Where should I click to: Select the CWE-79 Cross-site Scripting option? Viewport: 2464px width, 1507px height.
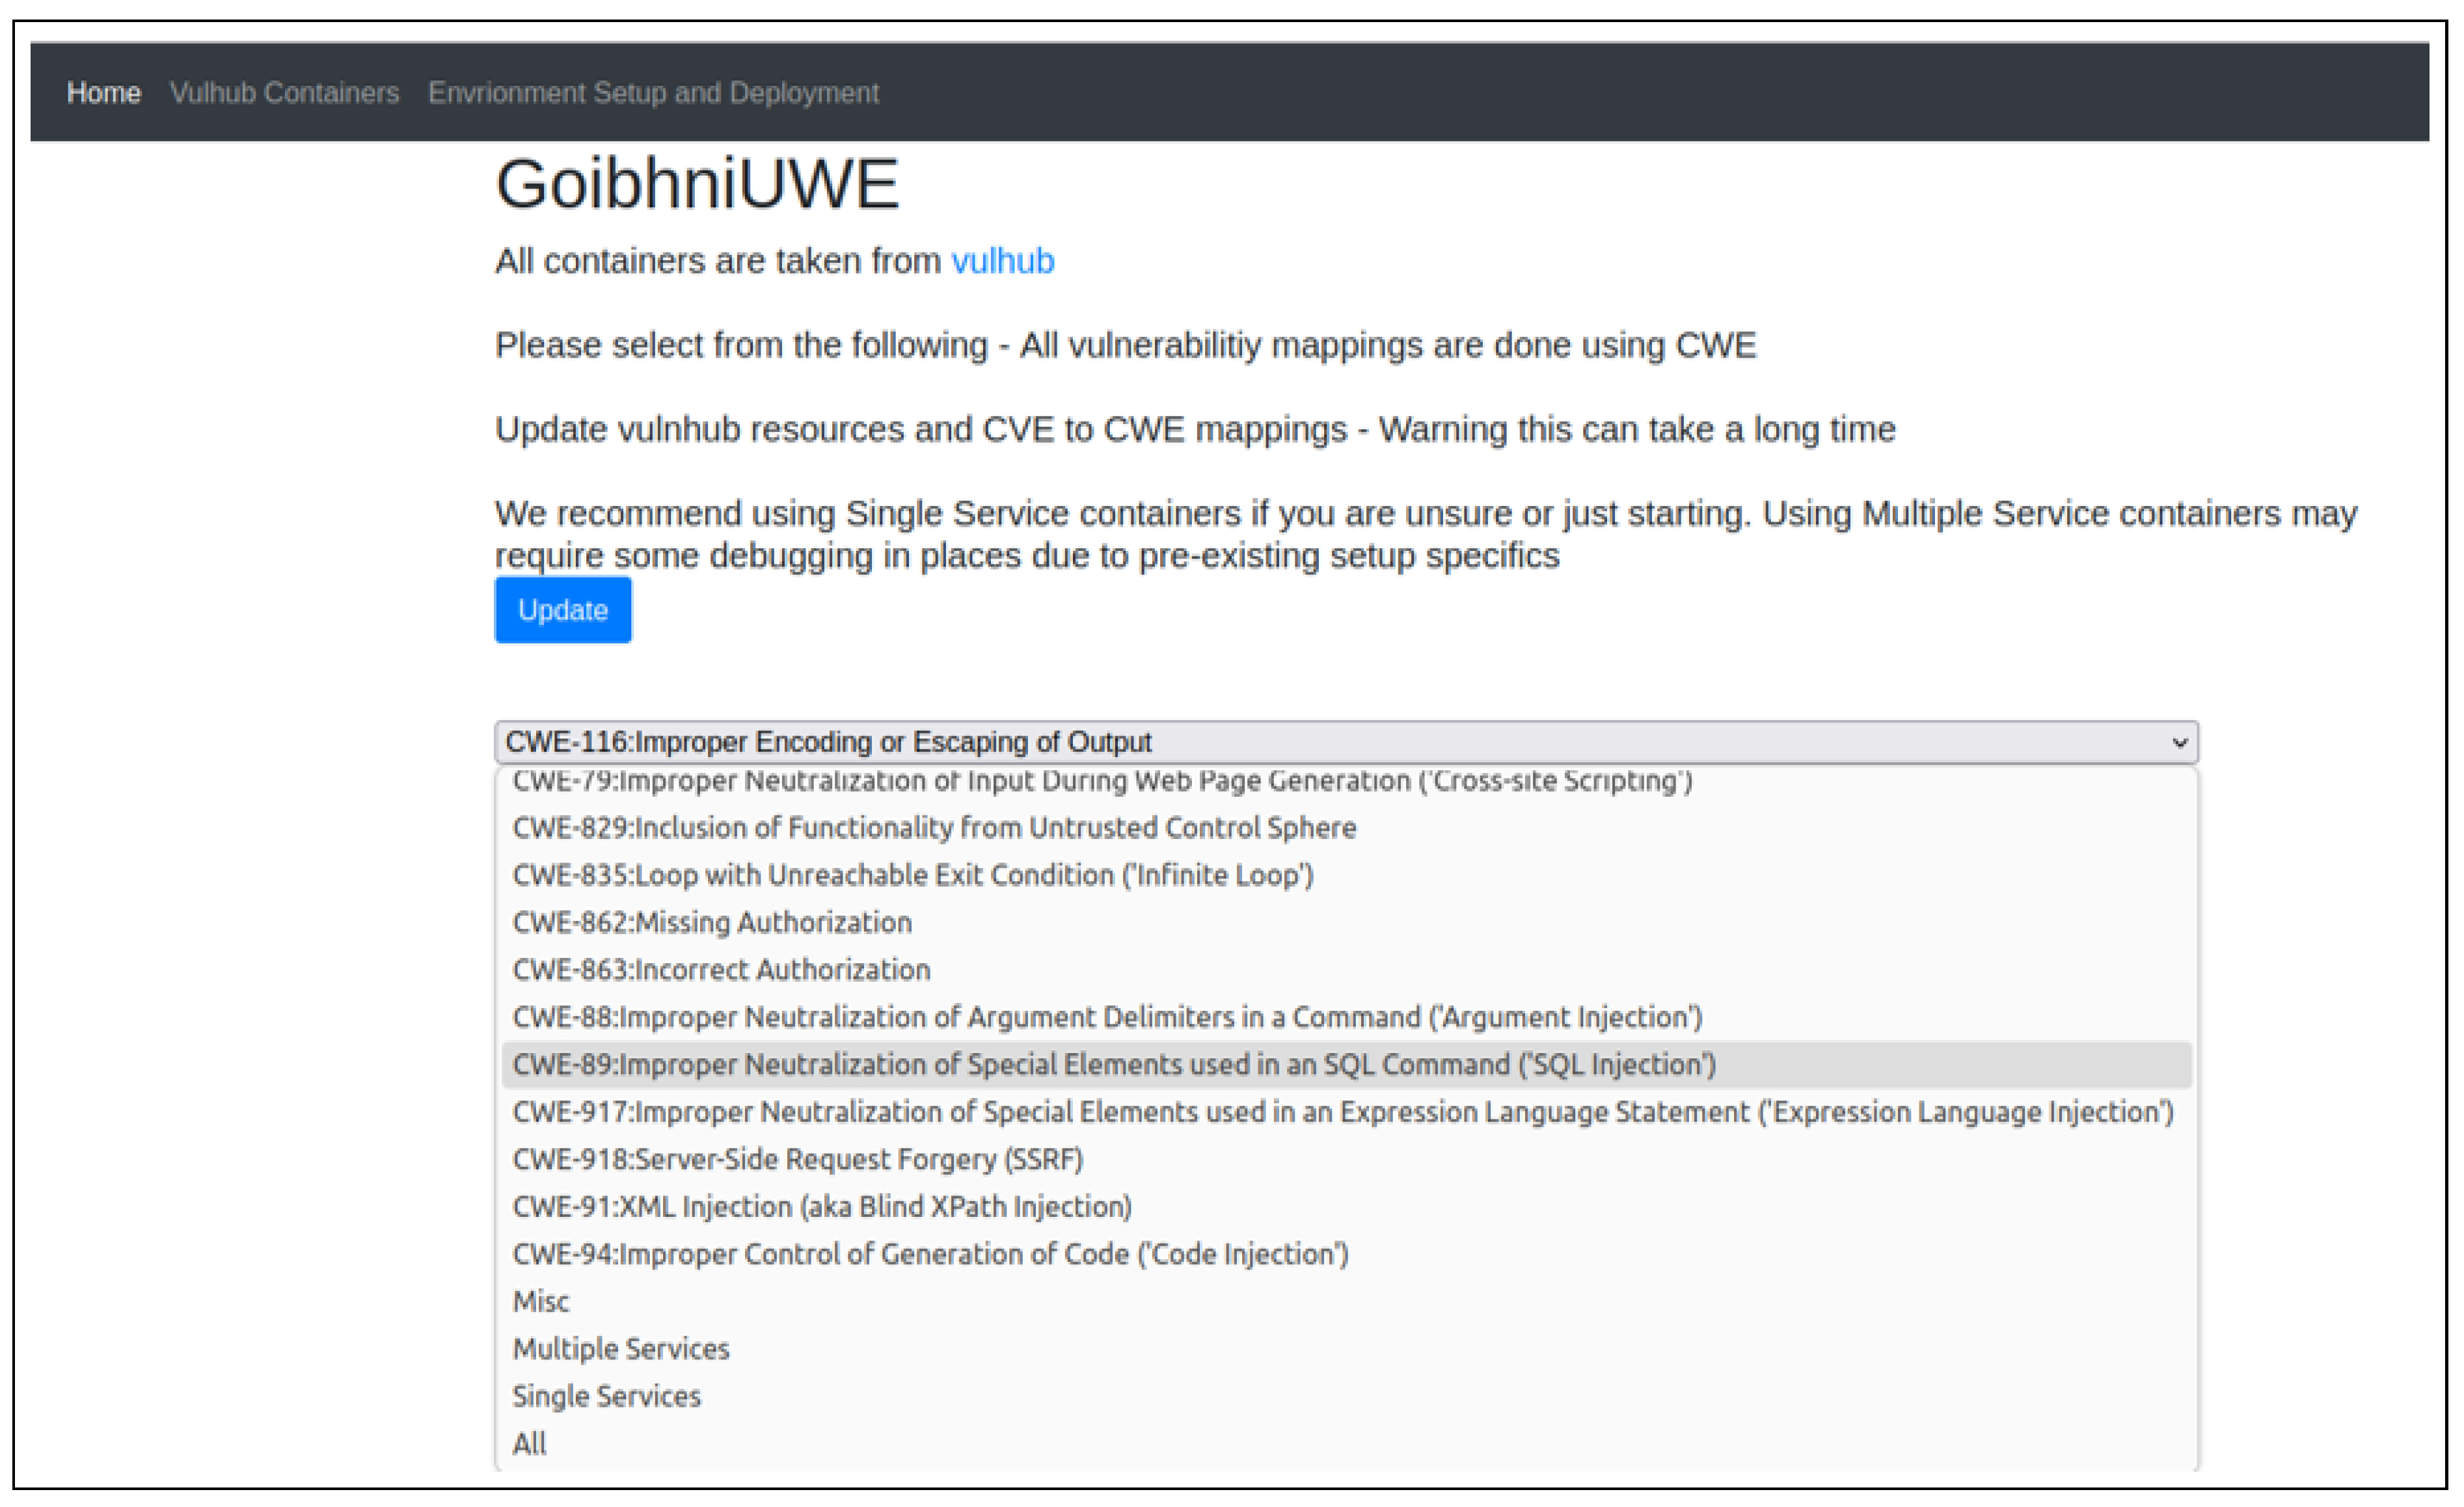click(x=1101, y=782)
